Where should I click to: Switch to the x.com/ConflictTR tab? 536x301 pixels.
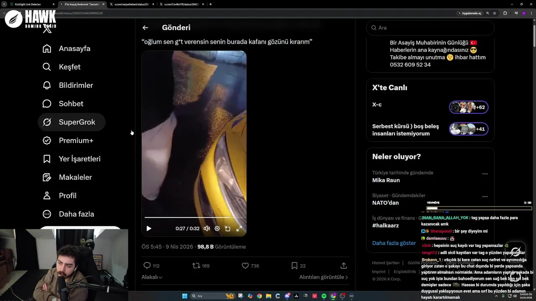[182, 4]
